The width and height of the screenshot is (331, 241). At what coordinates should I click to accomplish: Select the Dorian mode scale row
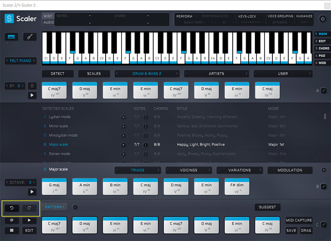click(x=57, y=154)
